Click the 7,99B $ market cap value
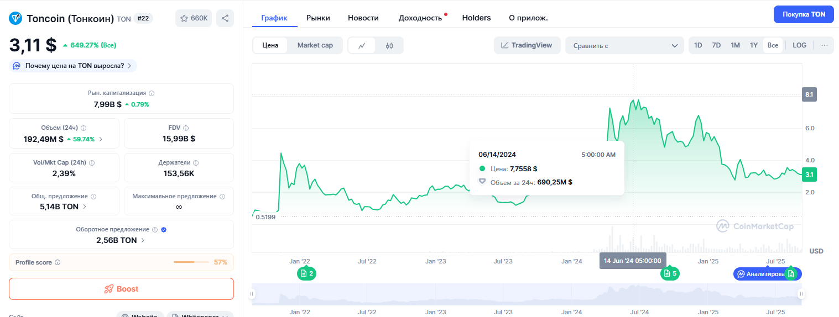The height and width of the screenshot is (317, 839). coord(107,104)
